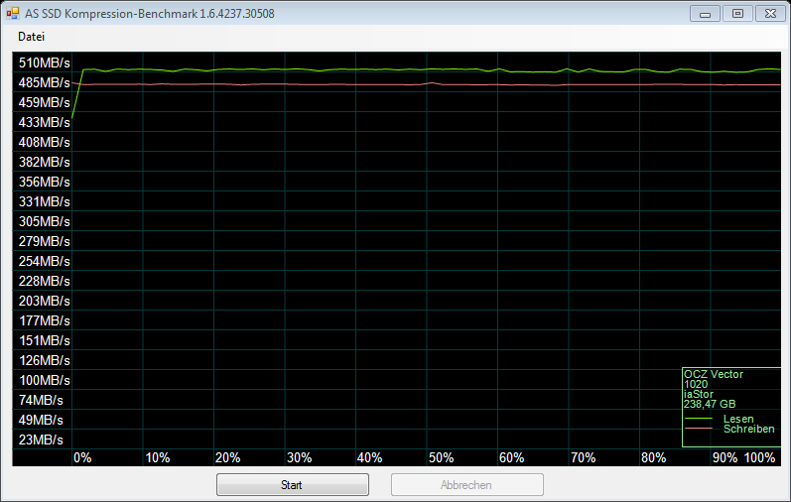
Task: Start the compression benchmark
Action: tap(293, 485)
